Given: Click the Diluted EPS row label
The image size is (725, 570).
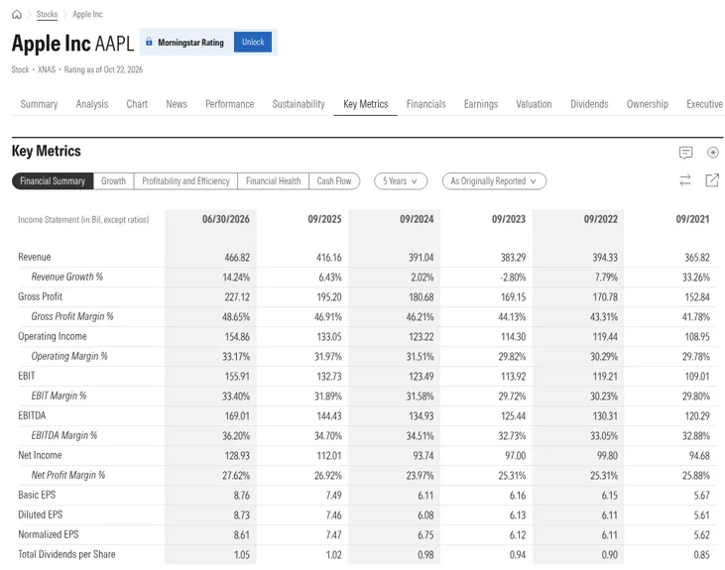Looking at the screenshot, I should pyautogui.click(x=41, y=515).
